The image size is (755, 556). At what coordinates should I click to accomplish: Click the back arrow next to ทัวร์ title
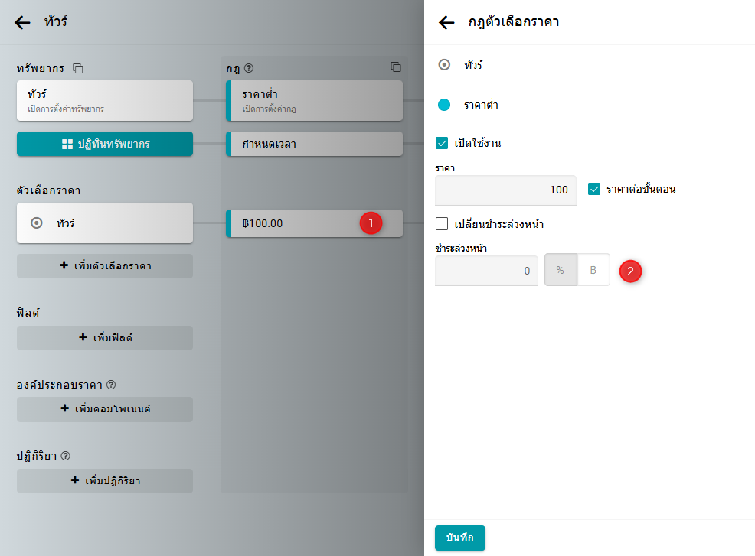tap(23, 22)
